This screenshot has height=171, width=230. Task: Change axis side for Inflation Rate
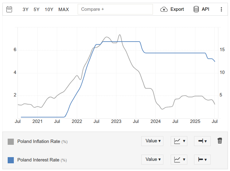202,141
